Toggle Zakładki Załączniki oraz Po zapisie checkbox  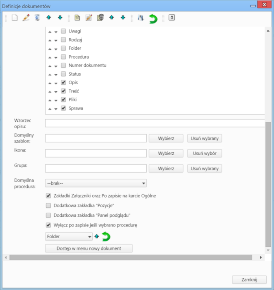48,196
